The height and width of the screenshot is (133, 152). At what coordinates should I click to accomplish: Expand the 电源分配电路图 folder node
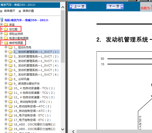coord(1,38)
